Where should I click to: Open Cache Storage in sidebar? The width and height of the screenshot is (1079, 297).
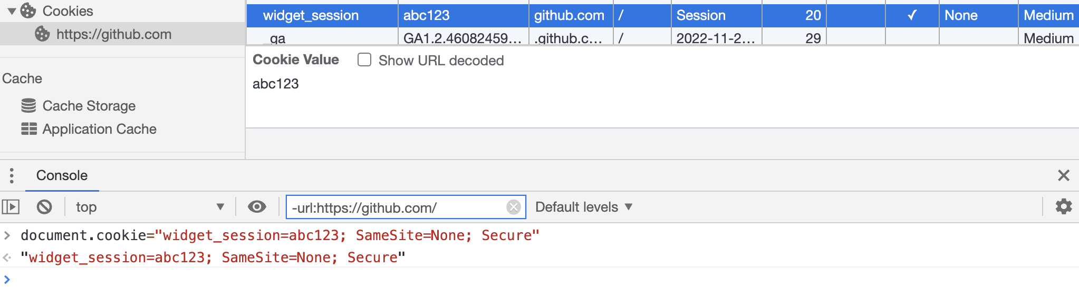point(89,106)
